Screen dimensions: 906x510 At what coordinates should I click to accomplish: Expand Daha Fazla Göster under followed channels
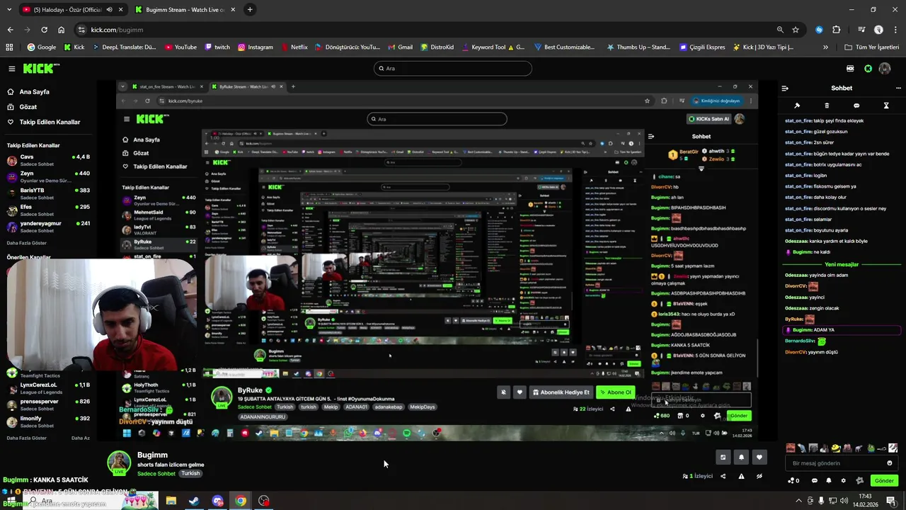[27, 243]
